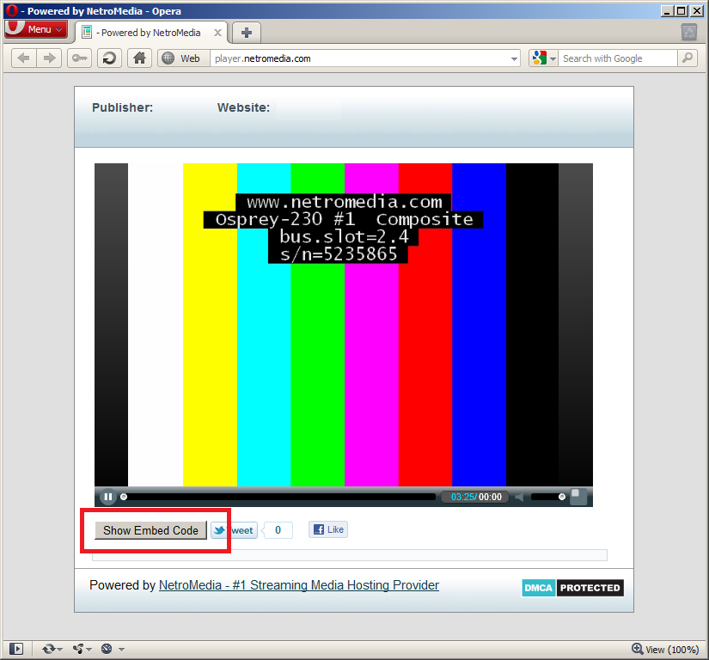Reload the current page
Viewport: 709px width, 660px height.
[109, 58]
